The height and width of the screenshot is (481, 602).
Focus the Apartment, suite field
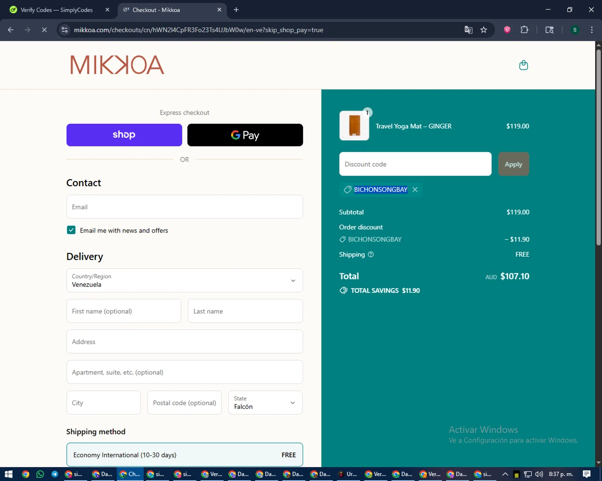click(185, 372)
